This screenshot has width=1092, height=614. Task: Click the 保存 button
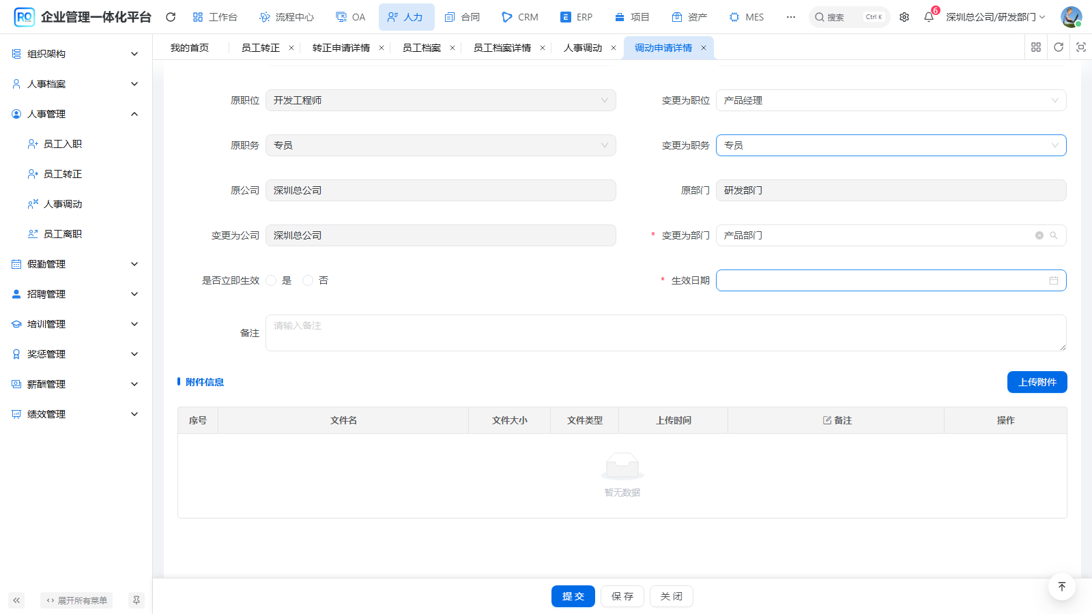point(622,596)
